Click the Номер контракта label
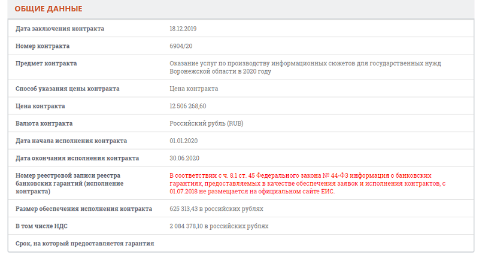Viewport: 479px width, 258px height. click(43, 46)
